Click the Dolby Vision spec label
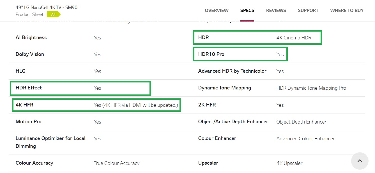Image resolution: width=375 pixels, height=173 pixels. click(x=30, y=54)
